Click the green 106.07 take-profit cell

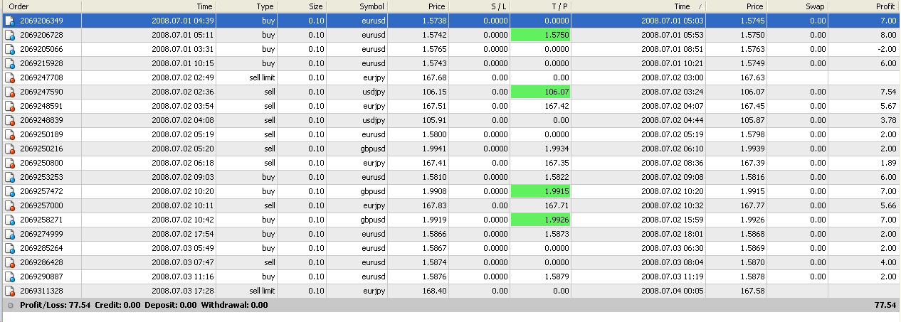coord(541,92)
